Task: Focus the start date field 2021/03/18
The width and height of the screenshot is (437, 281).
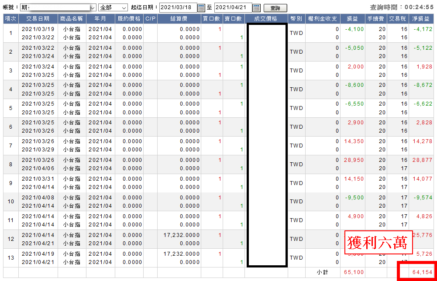Action: click(178, 7)
